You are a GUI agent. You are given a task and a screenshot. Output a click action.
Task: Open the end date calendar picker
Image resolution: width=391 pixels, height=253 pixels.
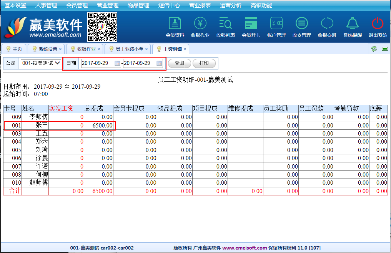pos(159,63)
